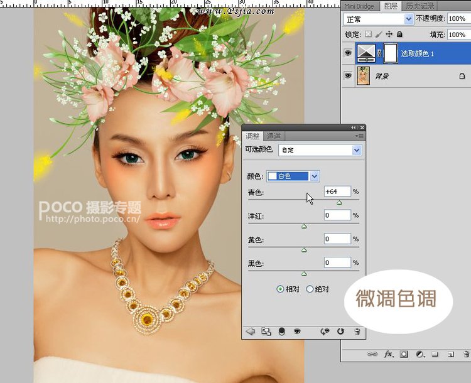The image size is (471, 383).
Task: Select the 相对 radio button
Action: pyautogui.click(x=280, y=289)
